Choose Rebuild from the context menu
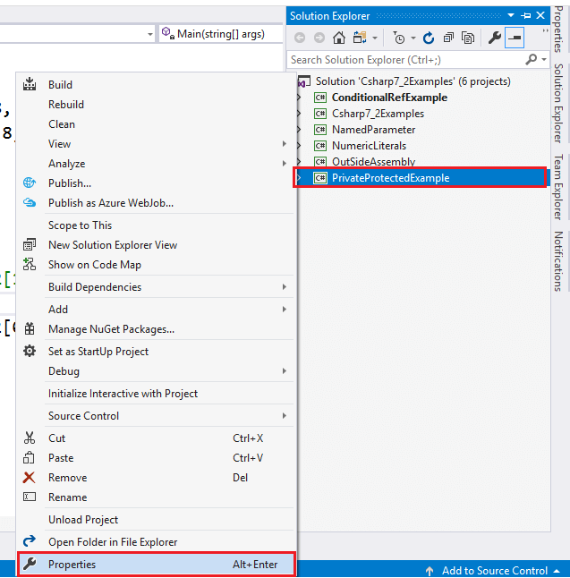The height and width of the screenshot is (578, 570). (156, 105)
